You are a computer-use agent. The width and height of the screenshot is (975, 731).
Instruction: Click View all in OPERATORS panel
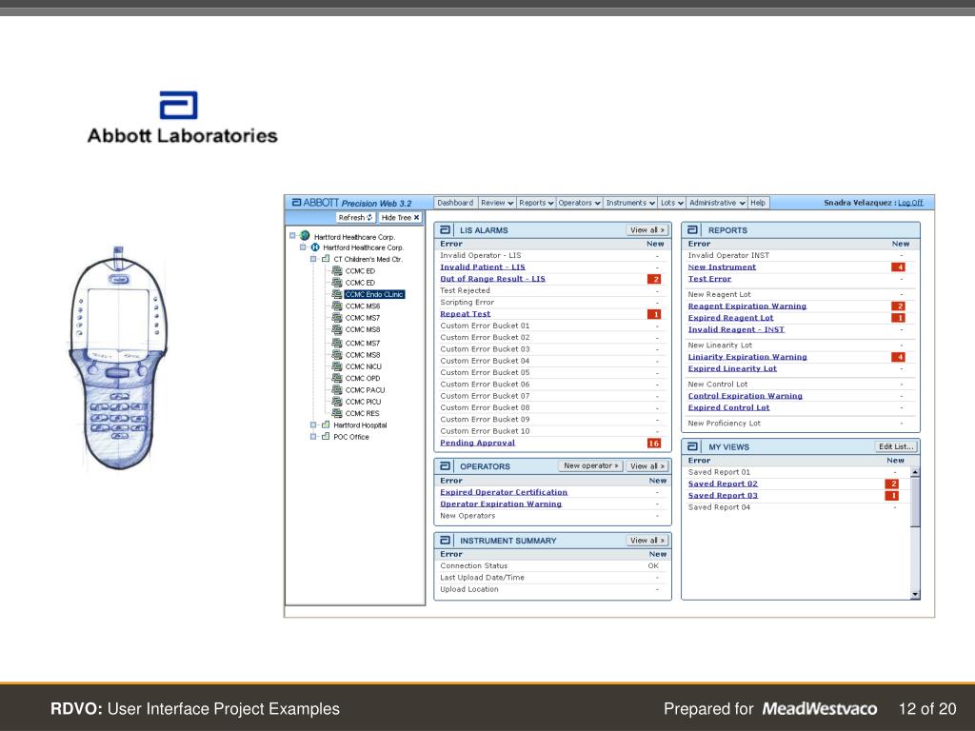pyautogui.click(x=647, y=466)
